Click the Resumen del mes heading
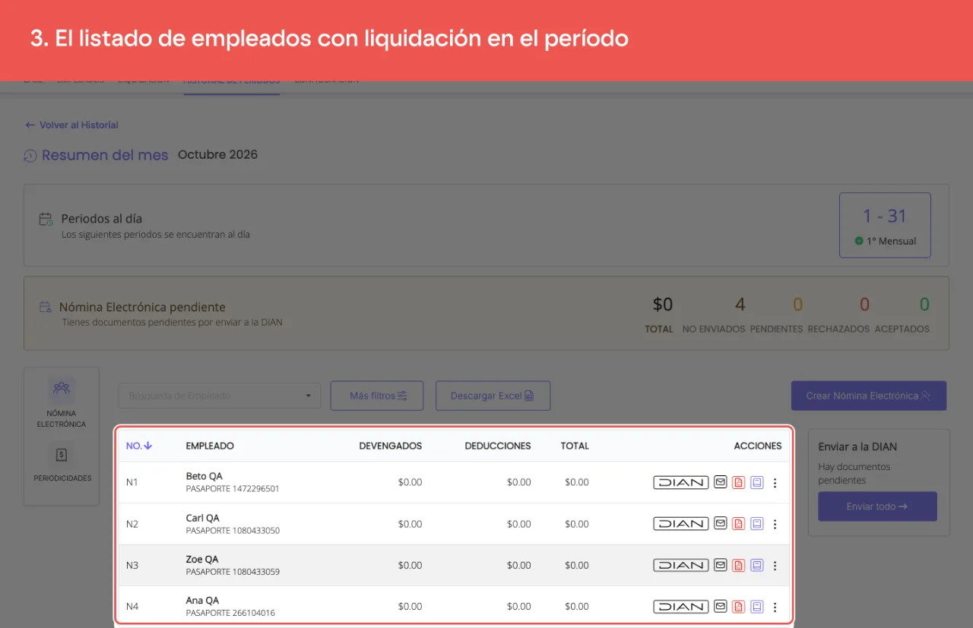The width and height of the screenshot is (973, 628). tap(105, 155)
